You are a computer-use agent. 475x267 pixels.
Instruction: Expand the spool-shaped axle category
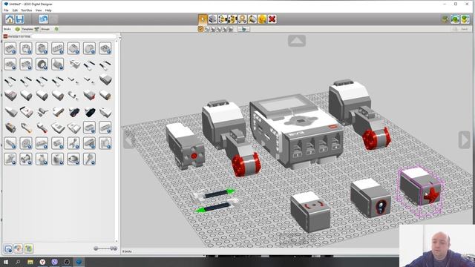pos(26,159)
